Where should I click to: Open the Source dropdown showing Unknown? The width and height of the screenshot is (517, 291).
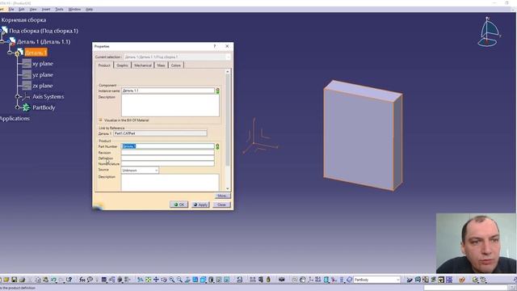[x=156, y=171]
